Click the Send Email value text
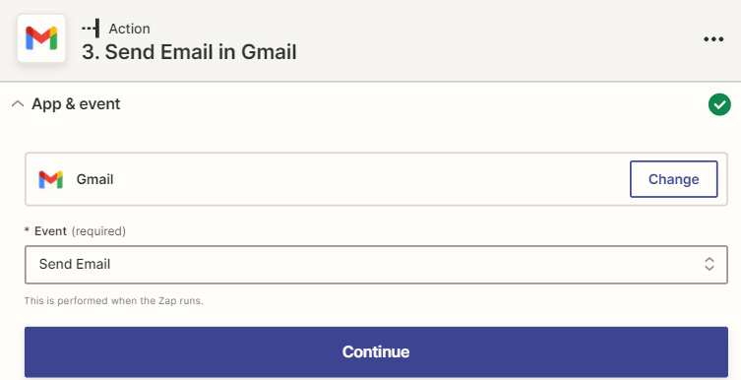 tap(75, 264)
